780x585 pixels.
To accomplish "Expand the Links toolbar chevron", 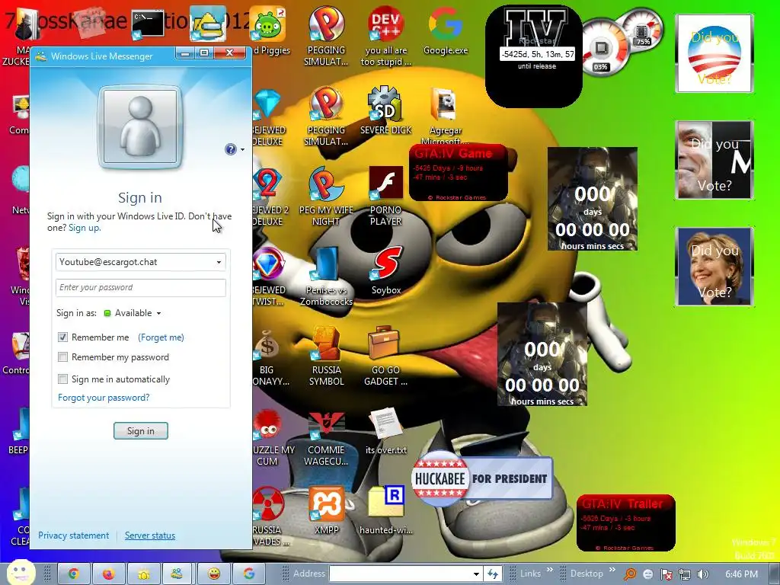I will 550,570.
